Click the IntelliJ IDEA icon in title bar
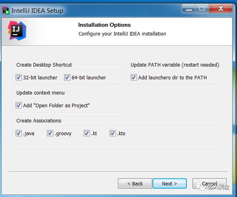The width and height of the screenshot is (237, 197). (6, 10)
